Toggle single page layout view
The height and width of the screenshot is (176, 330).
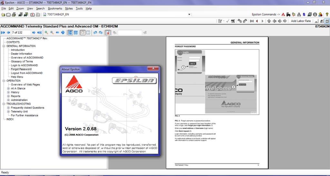click(70, 32)
